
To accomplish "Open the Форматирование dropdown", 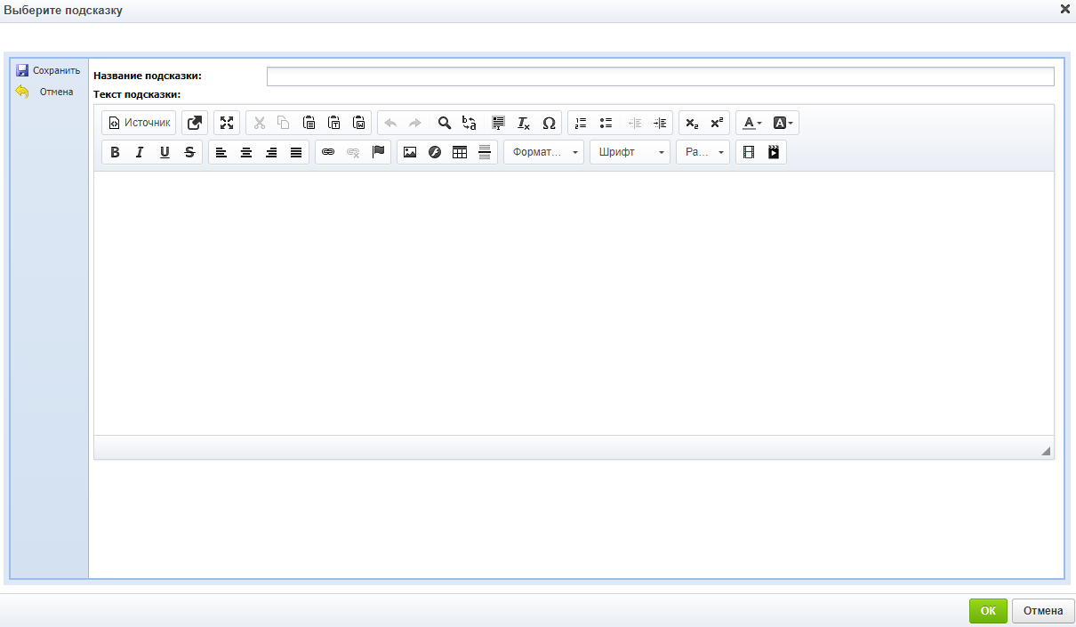I will point(544,152).
